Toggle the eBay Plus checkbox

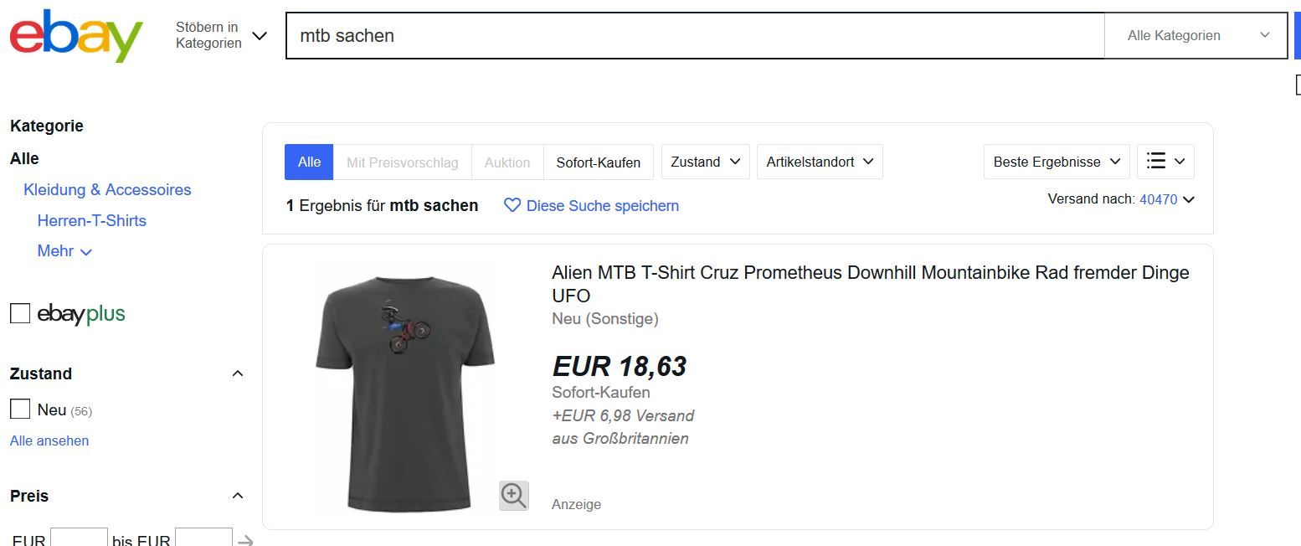coord(20,314)
